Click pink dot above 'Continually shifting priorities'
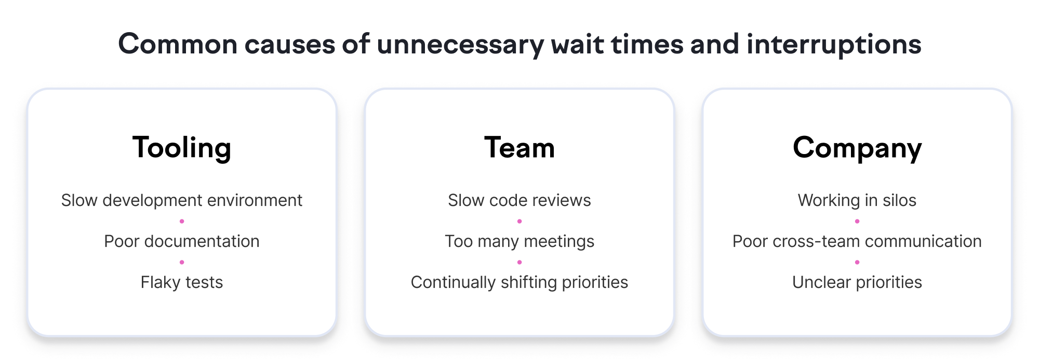The width and height of the screenshot is (1039, 361). (x=519, y=262)
